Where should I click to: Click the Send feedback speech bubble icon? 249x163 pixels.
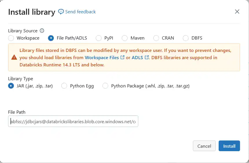coord(61,12)
